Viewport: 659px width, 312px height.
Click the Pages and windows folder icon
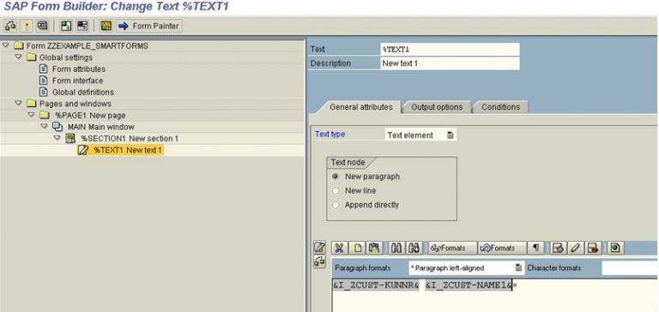pos(32,104)
